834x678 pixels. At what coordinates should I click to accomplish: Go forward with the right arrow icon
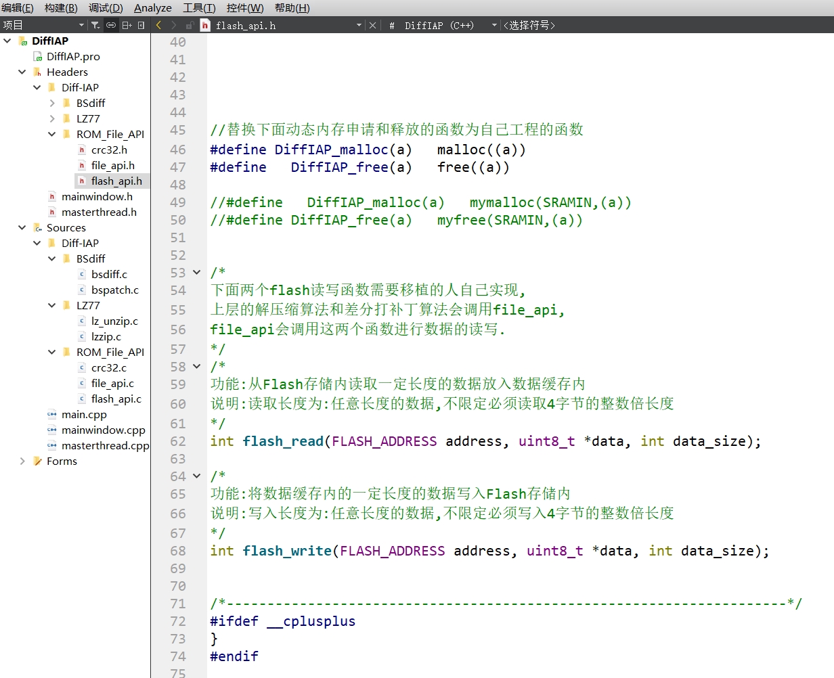tap(174, 25)
